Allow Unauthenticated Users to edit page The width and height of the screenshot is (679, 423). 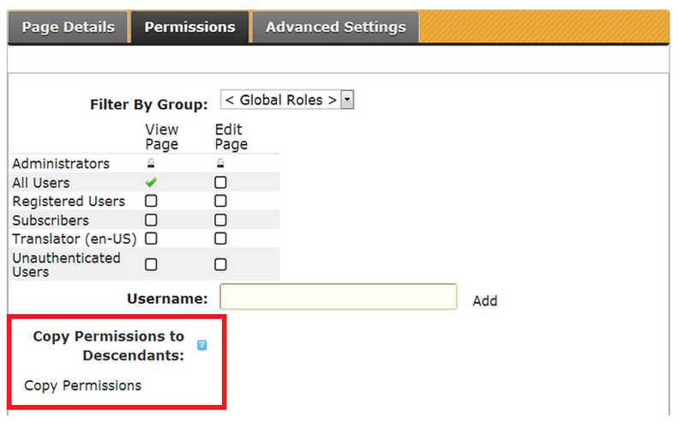220,264
